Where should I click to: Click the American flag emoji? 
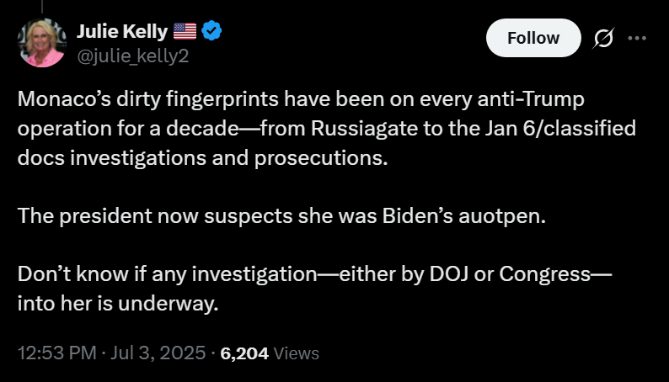coord(185,31)
